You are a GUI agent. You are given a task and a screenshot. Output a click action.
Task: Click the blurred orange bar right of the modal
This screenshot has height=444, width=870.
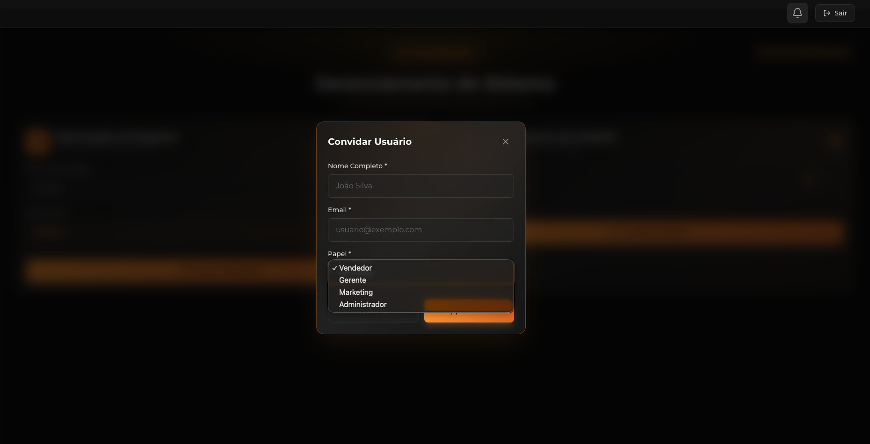683,232
